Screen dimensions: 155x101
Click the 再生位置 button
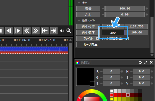coord(88,26)
